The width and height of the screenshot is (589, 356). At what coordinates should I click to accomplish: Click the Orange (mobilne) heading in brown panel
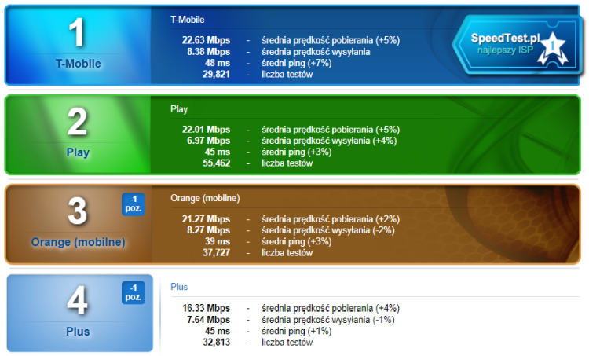tap(205, 198)
